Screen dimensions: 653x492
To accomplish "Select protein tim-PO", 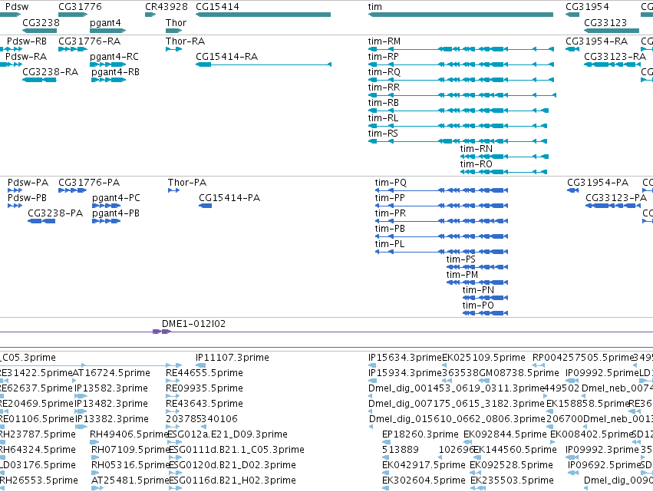I will point(485,314).
